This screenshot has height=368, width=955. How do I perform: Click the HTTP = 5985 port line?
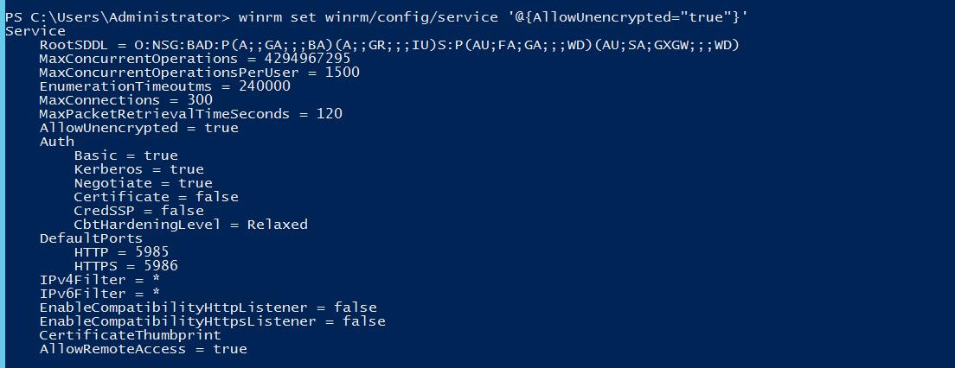click(x=122, y=252)
